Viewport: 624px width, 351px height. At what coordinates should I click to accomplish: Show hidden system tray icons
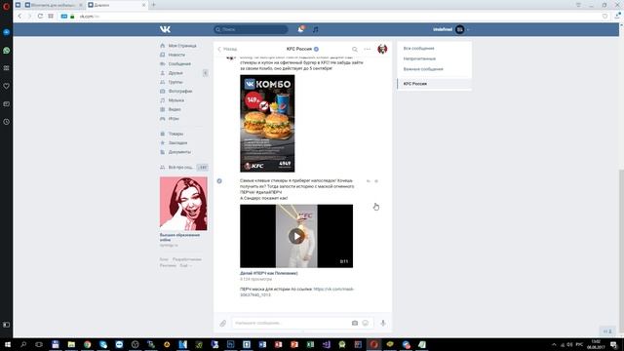(x=554, y=344)
